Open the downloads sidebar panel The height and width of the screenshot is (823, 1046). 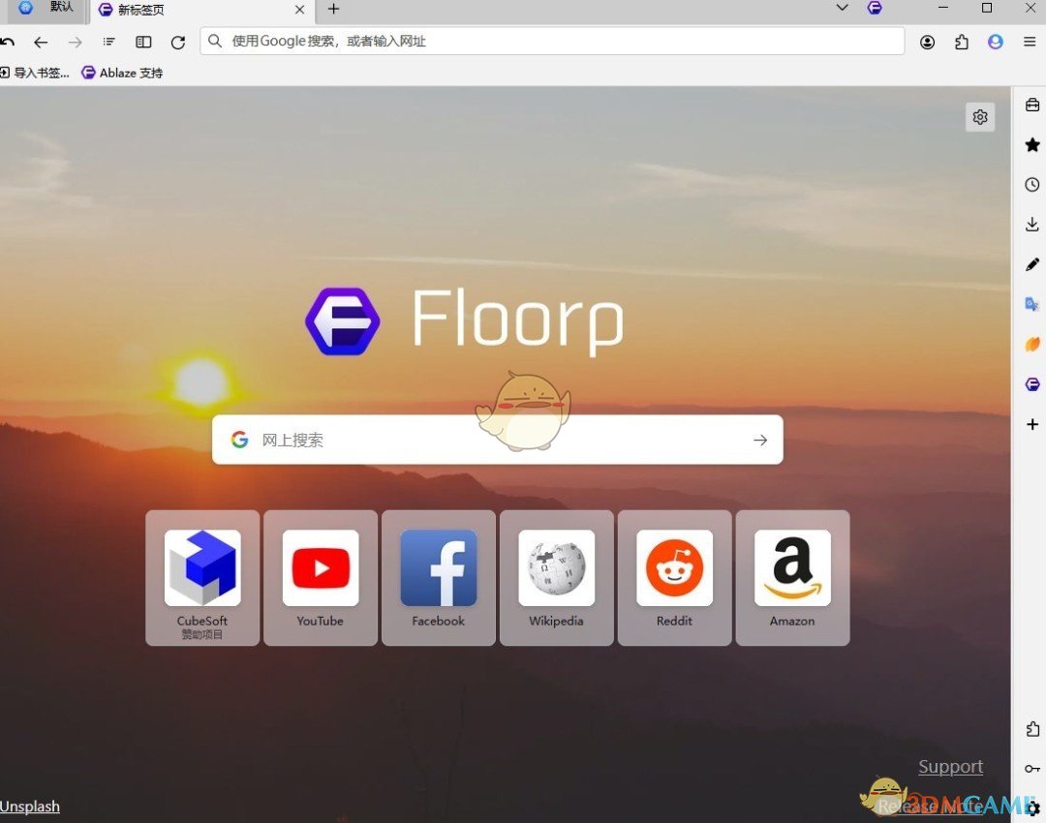click(x=1031, y=224)
